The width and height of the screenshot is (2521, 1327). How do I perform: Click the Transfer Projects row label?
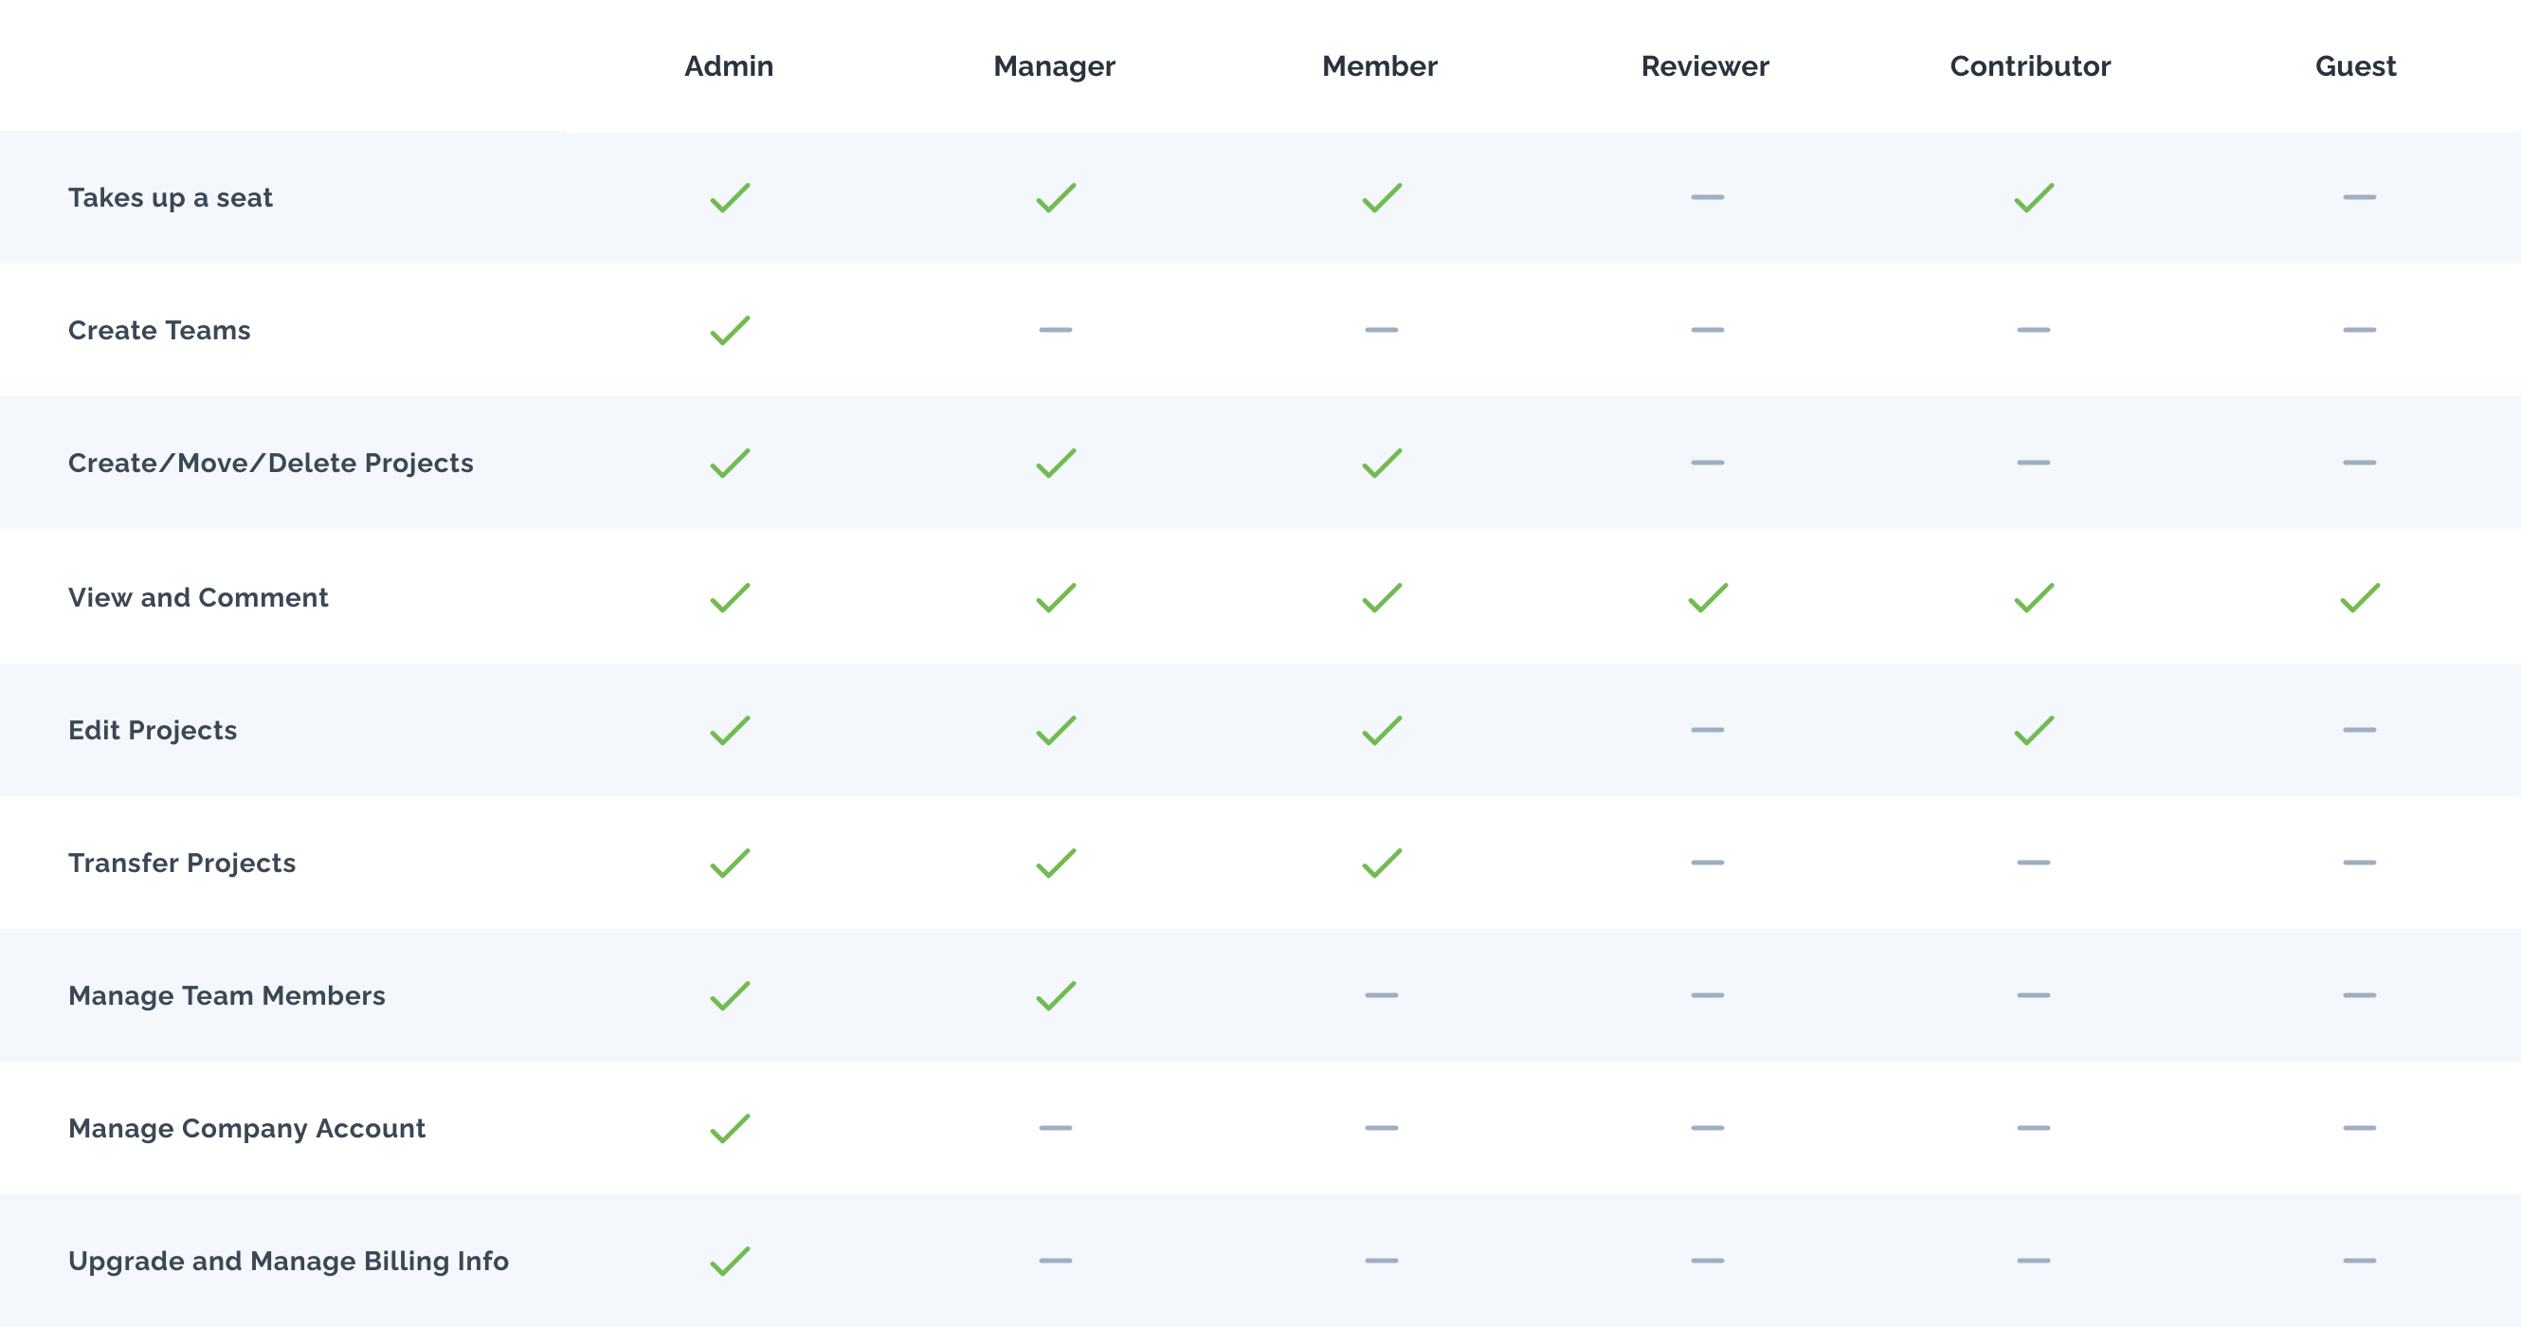click(182, 863)
